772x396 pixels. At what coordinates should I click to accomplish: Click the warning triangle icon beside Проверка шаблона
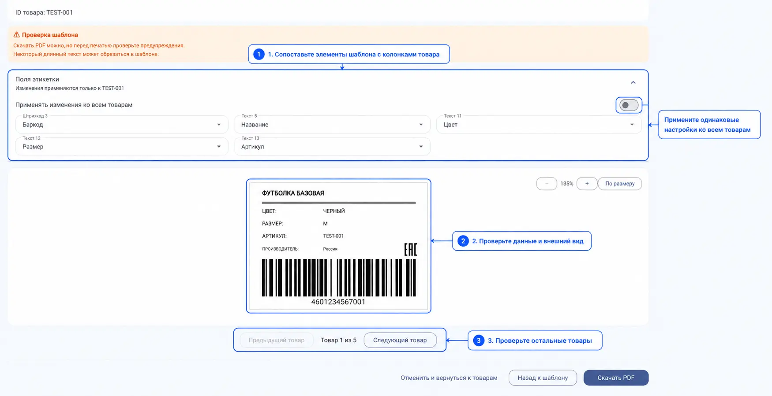16,34
